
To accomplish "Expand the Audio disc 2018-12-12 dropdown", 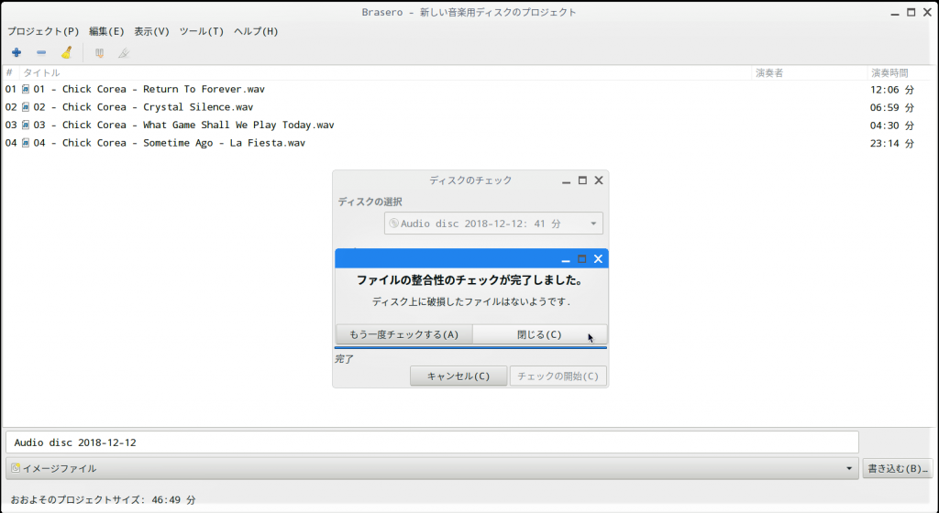I will click(594, 224).
